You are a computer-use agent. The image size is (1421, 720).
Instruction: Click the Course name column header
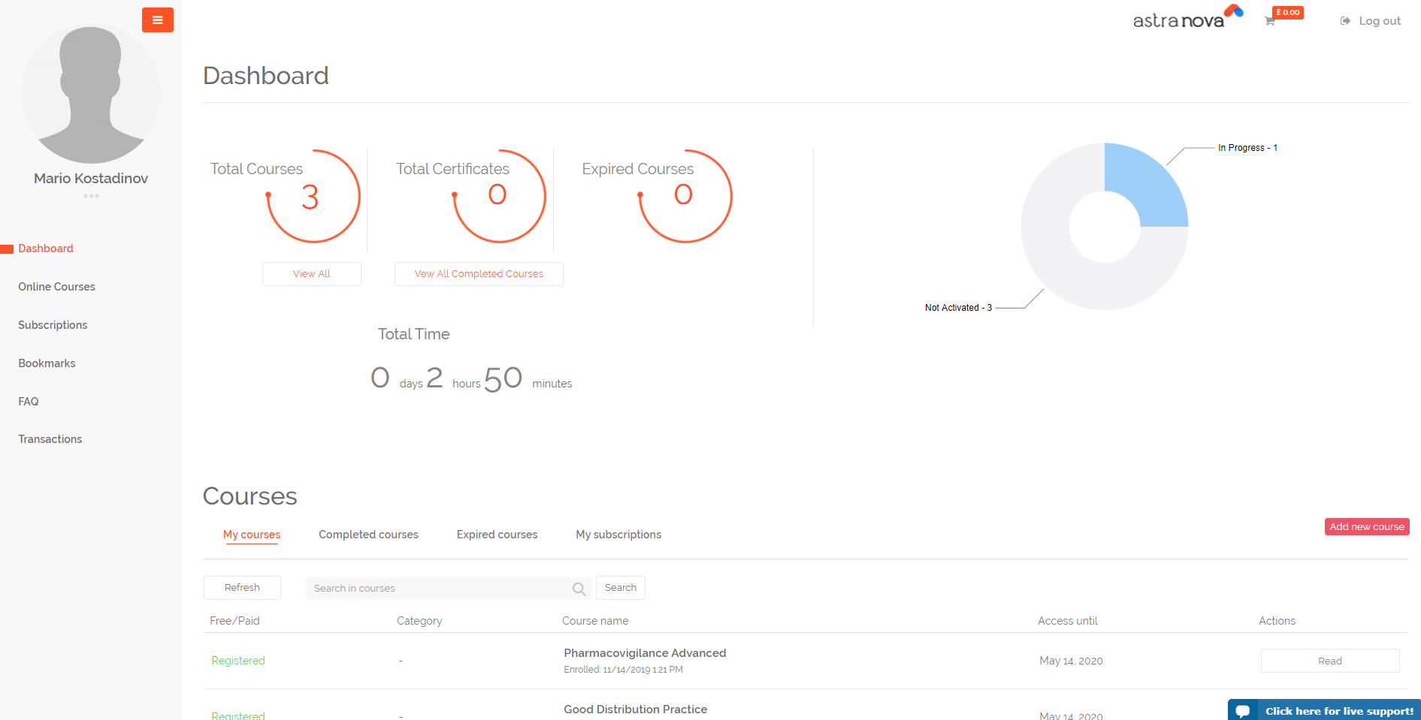tap(595, 621)
